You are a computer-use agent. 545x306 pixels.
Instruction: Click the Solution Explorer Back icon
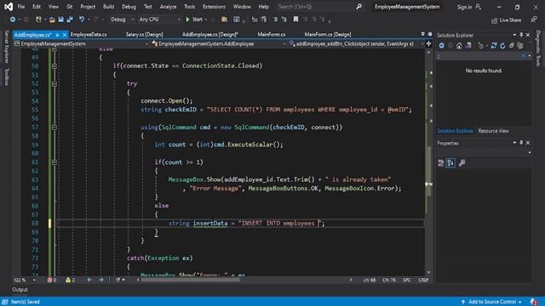click(x=441, y=46)
